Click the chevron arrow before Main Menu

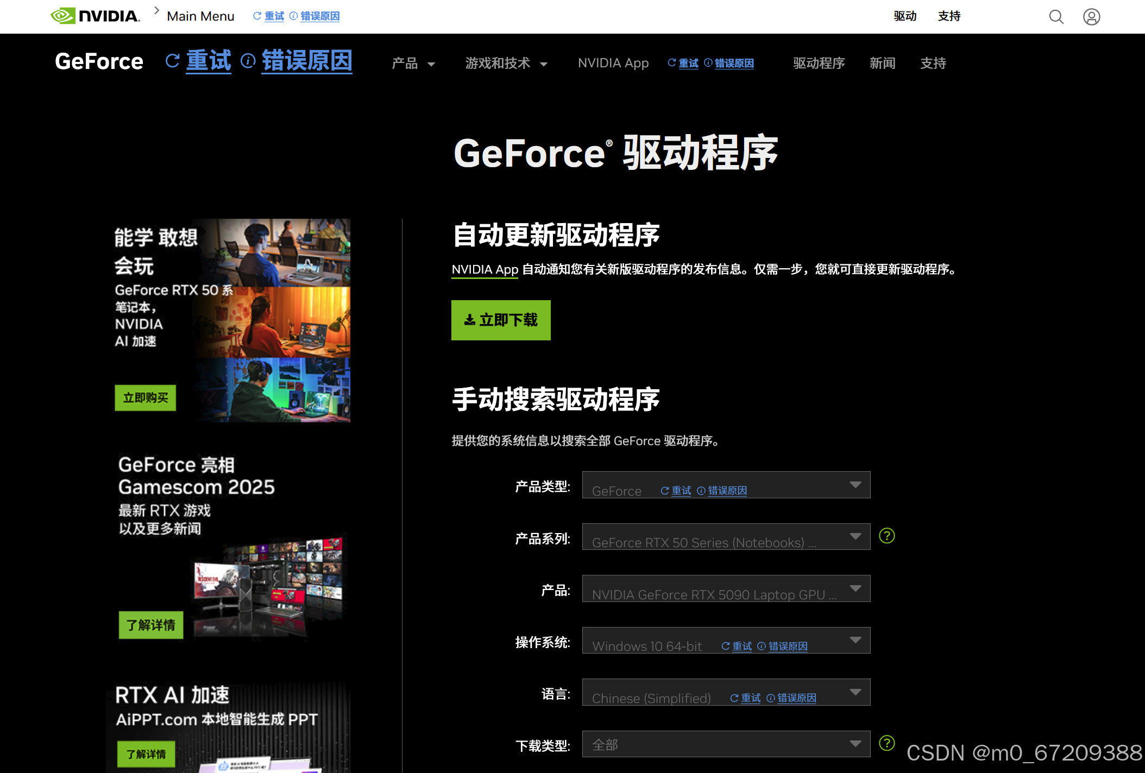pyautogui.click(x=156, y=10)
